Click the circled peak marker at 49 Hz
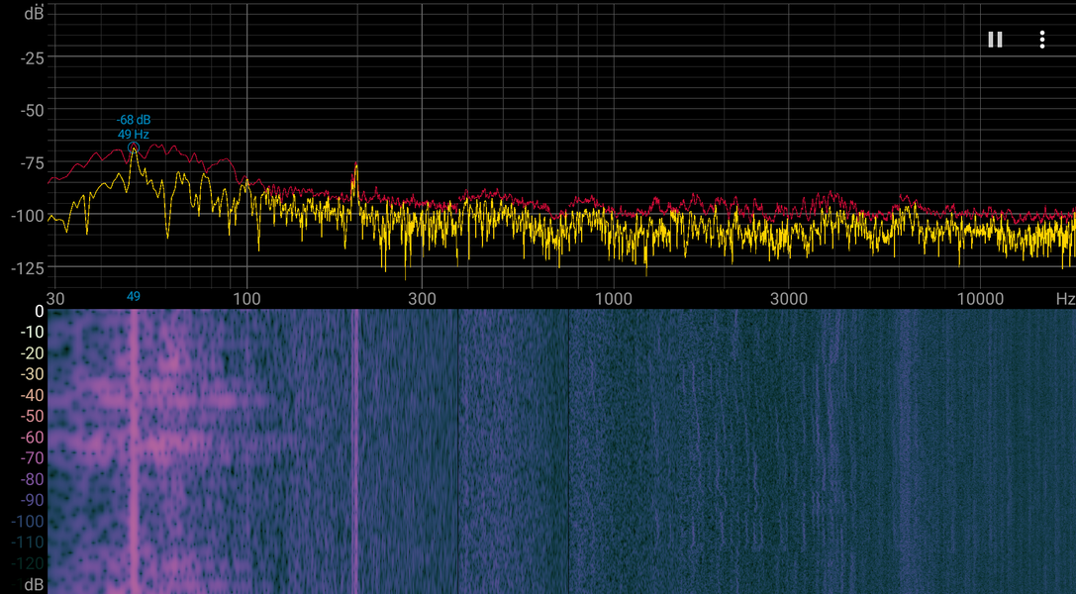The height and width of the screenshot is (594, 1076). coord(134,148)
